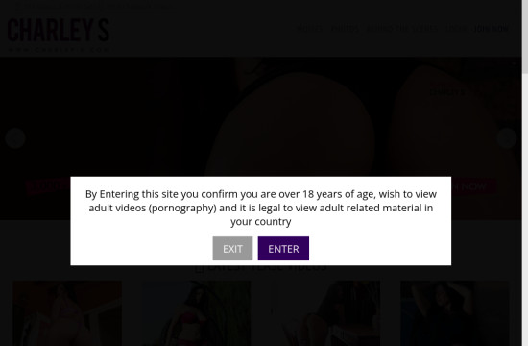This screenshot has height=346, width=528.
Task: Open the JOIN NOW link in header
Action: click(491, 29)
